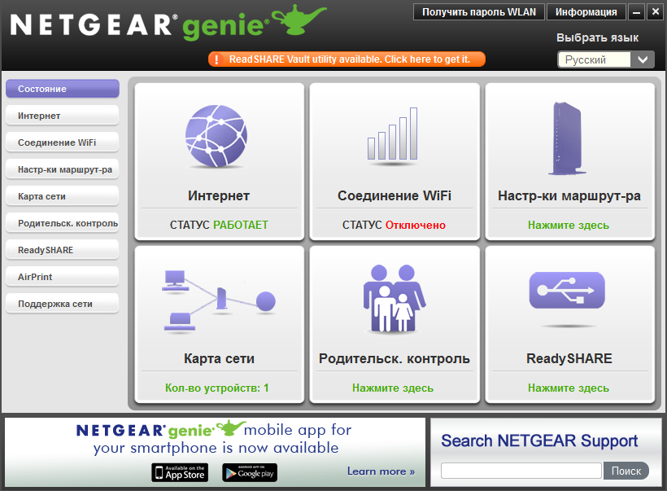Screen dimensions: 667x491
Task: Click the Выбрать язык label
Action: point(597,37)
